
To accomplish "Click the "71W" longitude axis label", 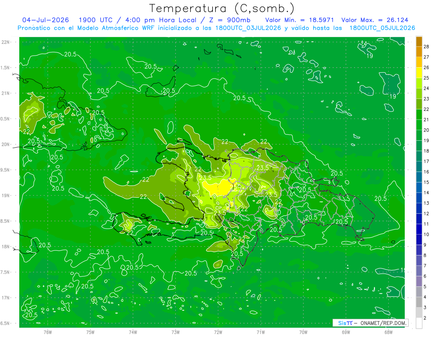I will tap(261, 332).
